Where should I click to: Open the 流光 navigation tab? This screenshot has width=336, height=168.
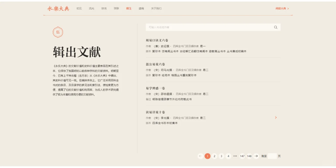pyautogui.click(x=91, y=8)
